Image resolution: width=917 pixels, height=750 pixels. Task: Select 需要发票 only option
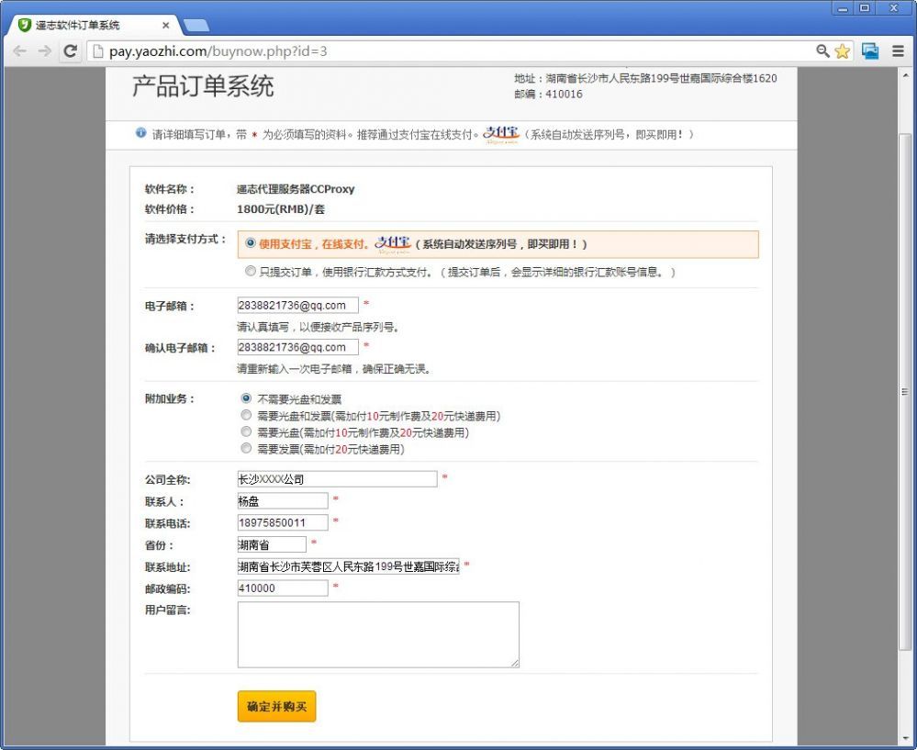click(246, 449)
